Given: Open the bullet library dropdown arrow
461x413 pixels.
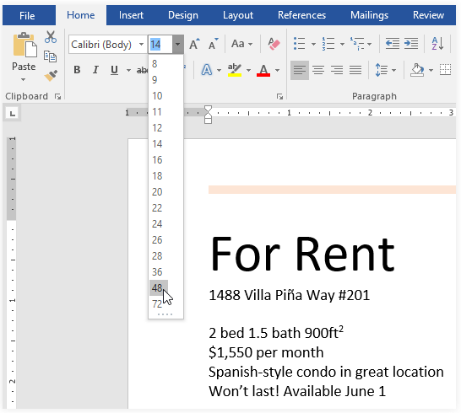Looking at the screenshot, I should pyautogui.click(x=313, y=45).
